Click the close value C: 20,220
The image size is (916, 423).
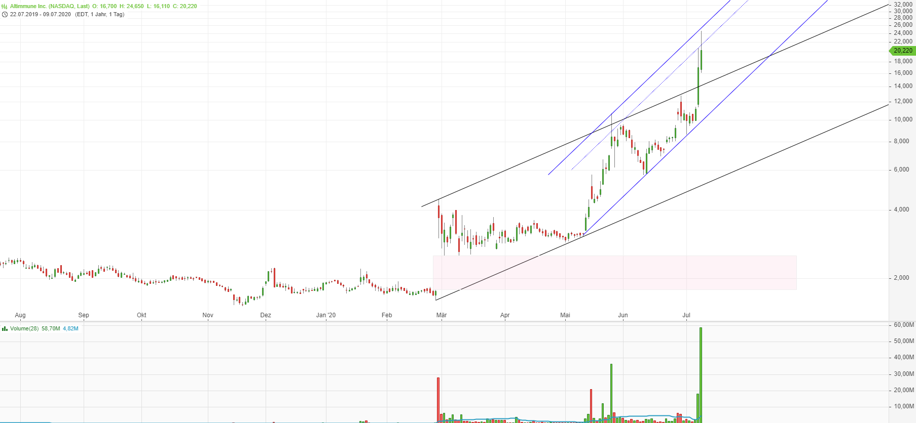(x=185, y=6)
